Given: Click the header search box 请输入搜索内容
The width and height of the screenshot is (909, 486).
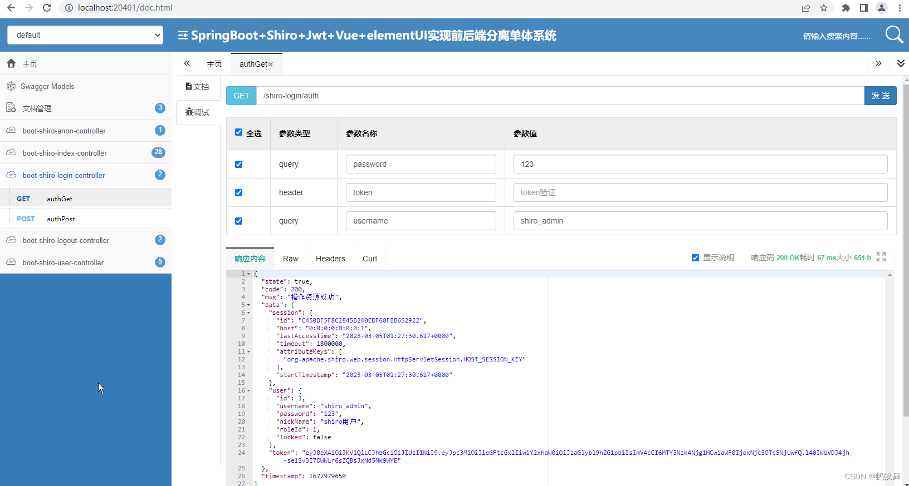Looking at the screenshot, I should [837, 36].
